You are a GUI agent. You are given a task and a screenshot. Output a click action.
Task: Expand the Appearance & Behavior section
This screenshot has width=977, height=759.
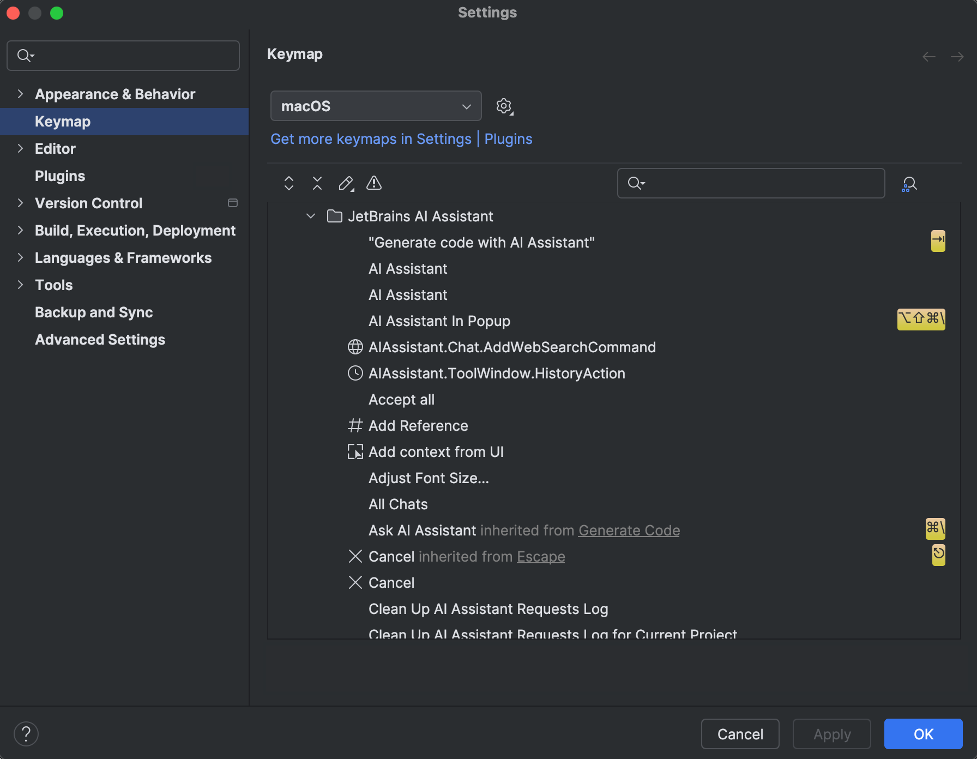(20, 94)
